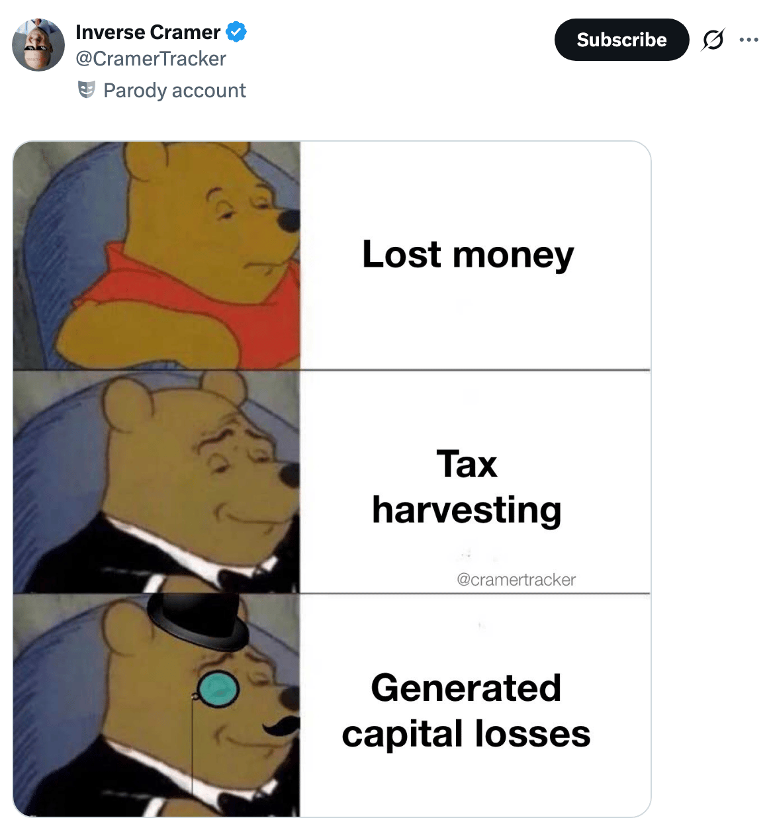Click the @cramertracker watermark in the image
Image resolution: width=769 pixels, height=822 pixels.
pos(516,580)
